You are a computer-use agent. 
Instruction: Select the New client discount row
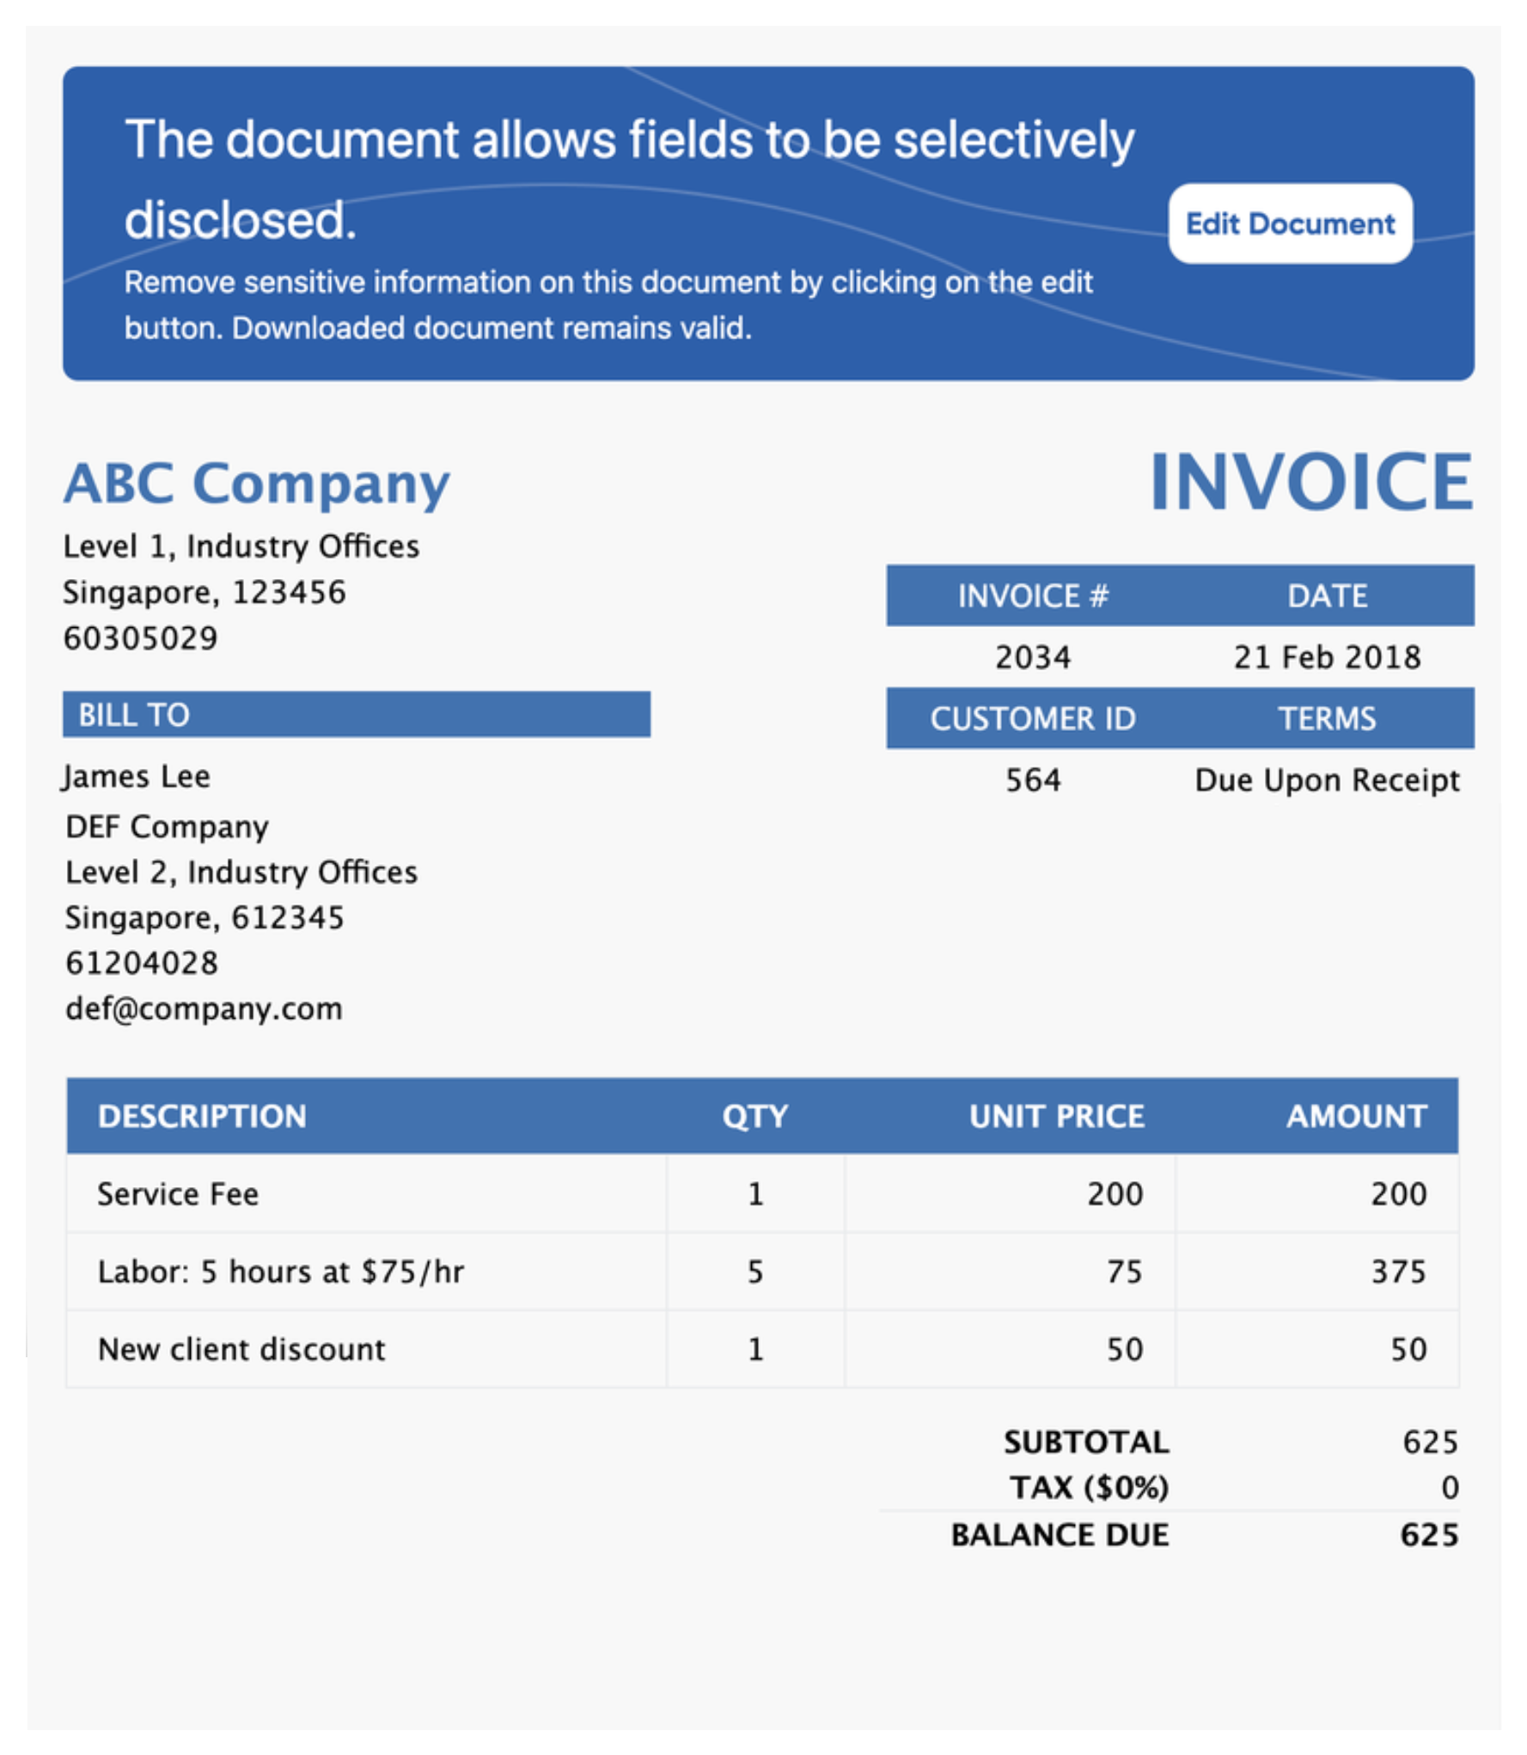pos(241,1349)
